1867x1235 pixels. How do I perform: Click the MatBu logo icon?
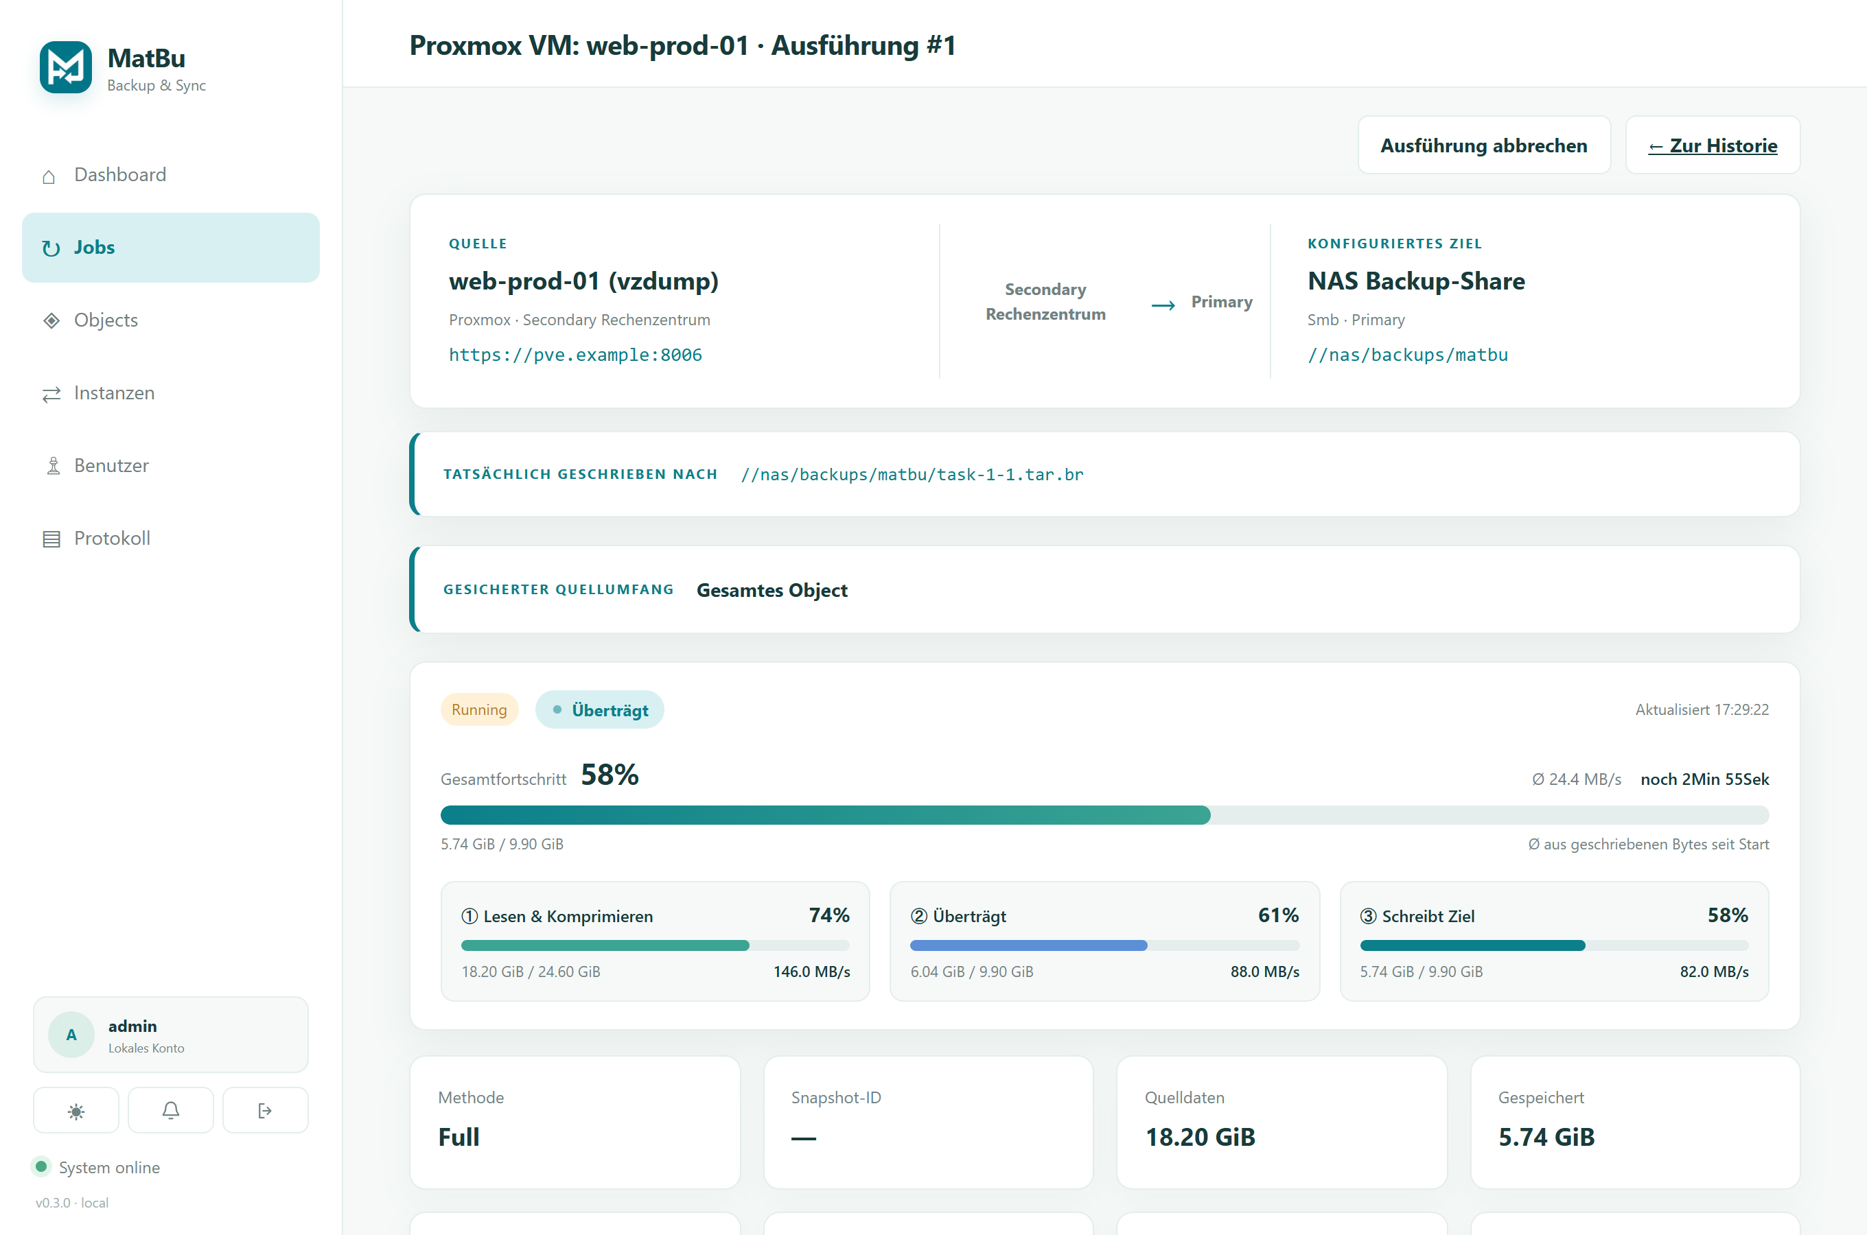(66, 67)
